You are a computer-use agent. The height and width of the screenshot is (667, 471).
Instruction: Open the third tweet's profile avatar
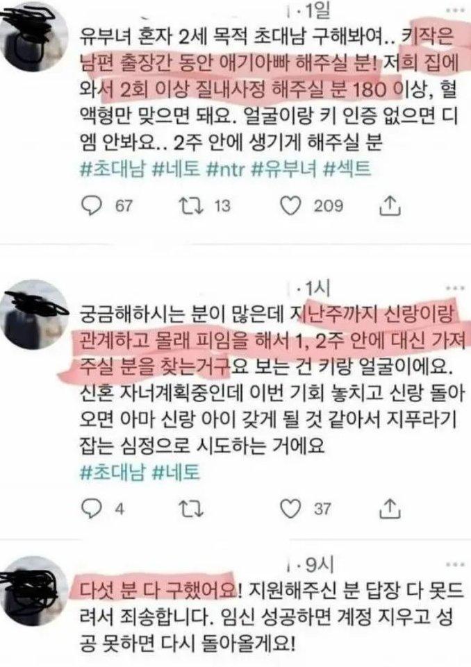(34, 591)
